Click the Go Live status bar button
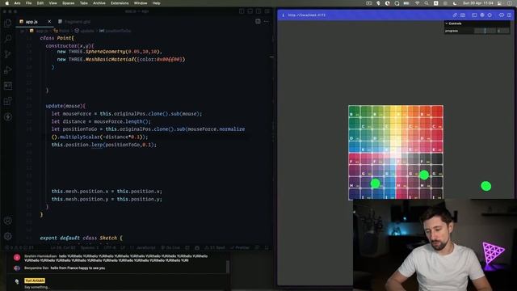Viewport: 517px width, 291px height. coord(170,248)
